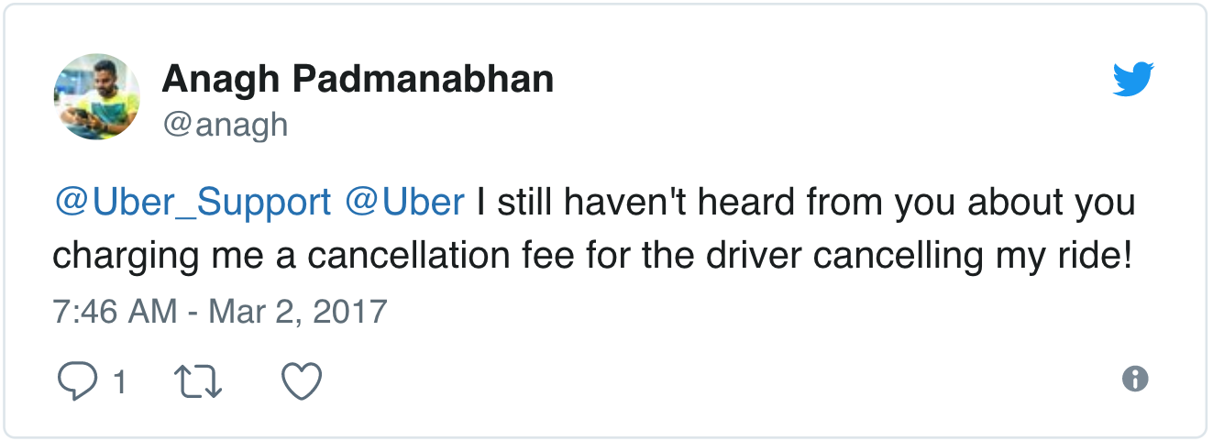Click Anagh Padmanabhan's profile picture
The height and width of the screenshot is (441, 1213).
(x=97, y=96)
